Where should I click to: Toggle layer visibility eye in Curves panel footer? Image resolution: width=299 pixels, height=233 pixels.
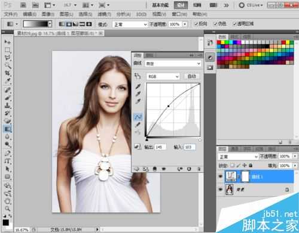(164, 169)
